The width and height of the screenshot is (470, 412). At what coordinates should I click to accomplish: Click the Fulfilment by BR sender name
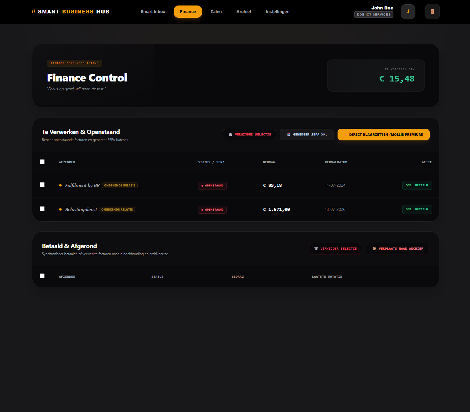coord(82,185)
